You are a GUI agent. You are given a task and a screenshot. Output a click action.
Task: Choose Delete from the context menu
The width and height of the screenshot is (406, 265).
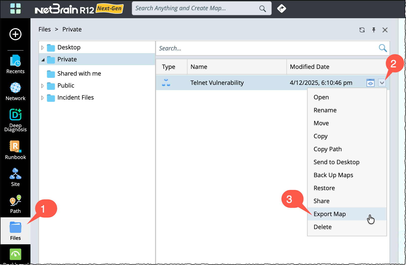tap(347, 227)
